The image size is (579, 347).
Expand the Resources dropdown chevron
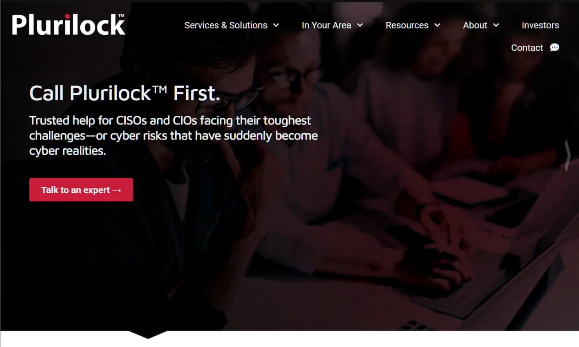tap(437, 25)
